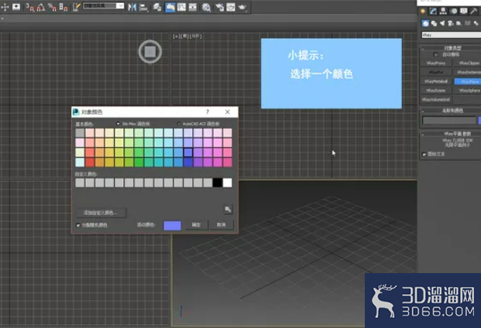
Task: Select Cameras category in Create panel
Action: pos(451,23)
